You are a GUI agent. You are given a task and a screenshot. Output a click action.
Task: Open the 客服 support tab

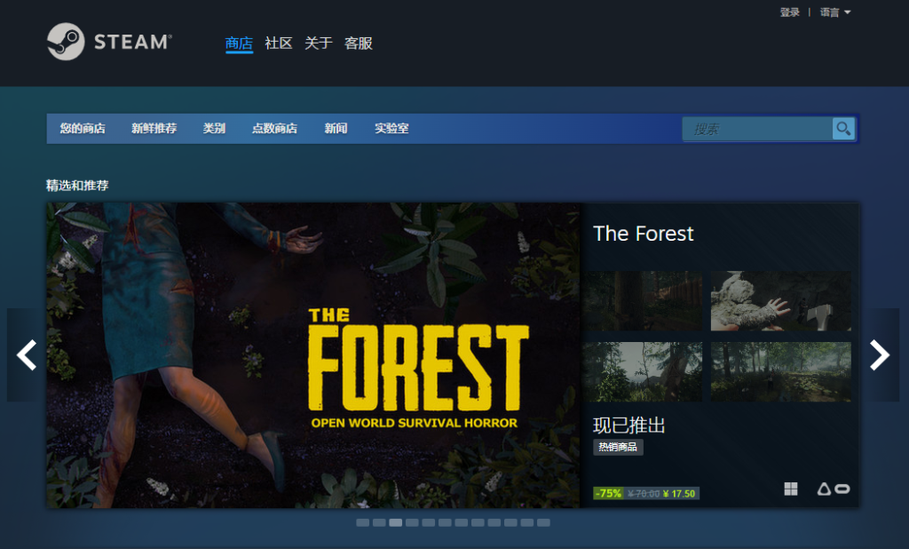click(359, 43)
